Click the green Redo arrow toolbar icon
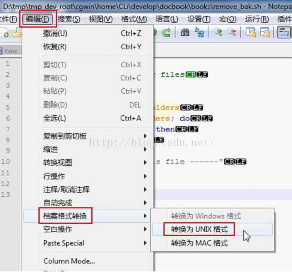This screenshot has height=272, width=292. [x=166, y=32]
